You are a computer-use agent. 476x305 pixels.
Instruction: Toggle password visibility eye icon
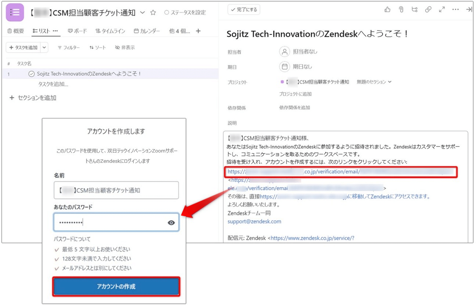pyautogui.click(x=171, y=223)
